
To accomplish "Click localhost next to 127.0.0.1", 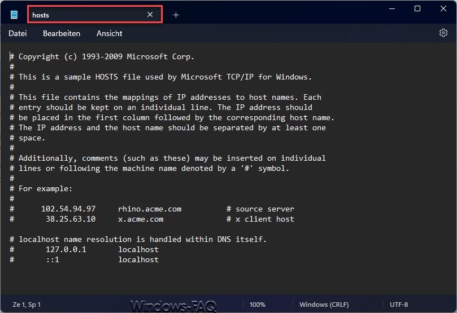I will pyautogui.click(x=138, y=250).
